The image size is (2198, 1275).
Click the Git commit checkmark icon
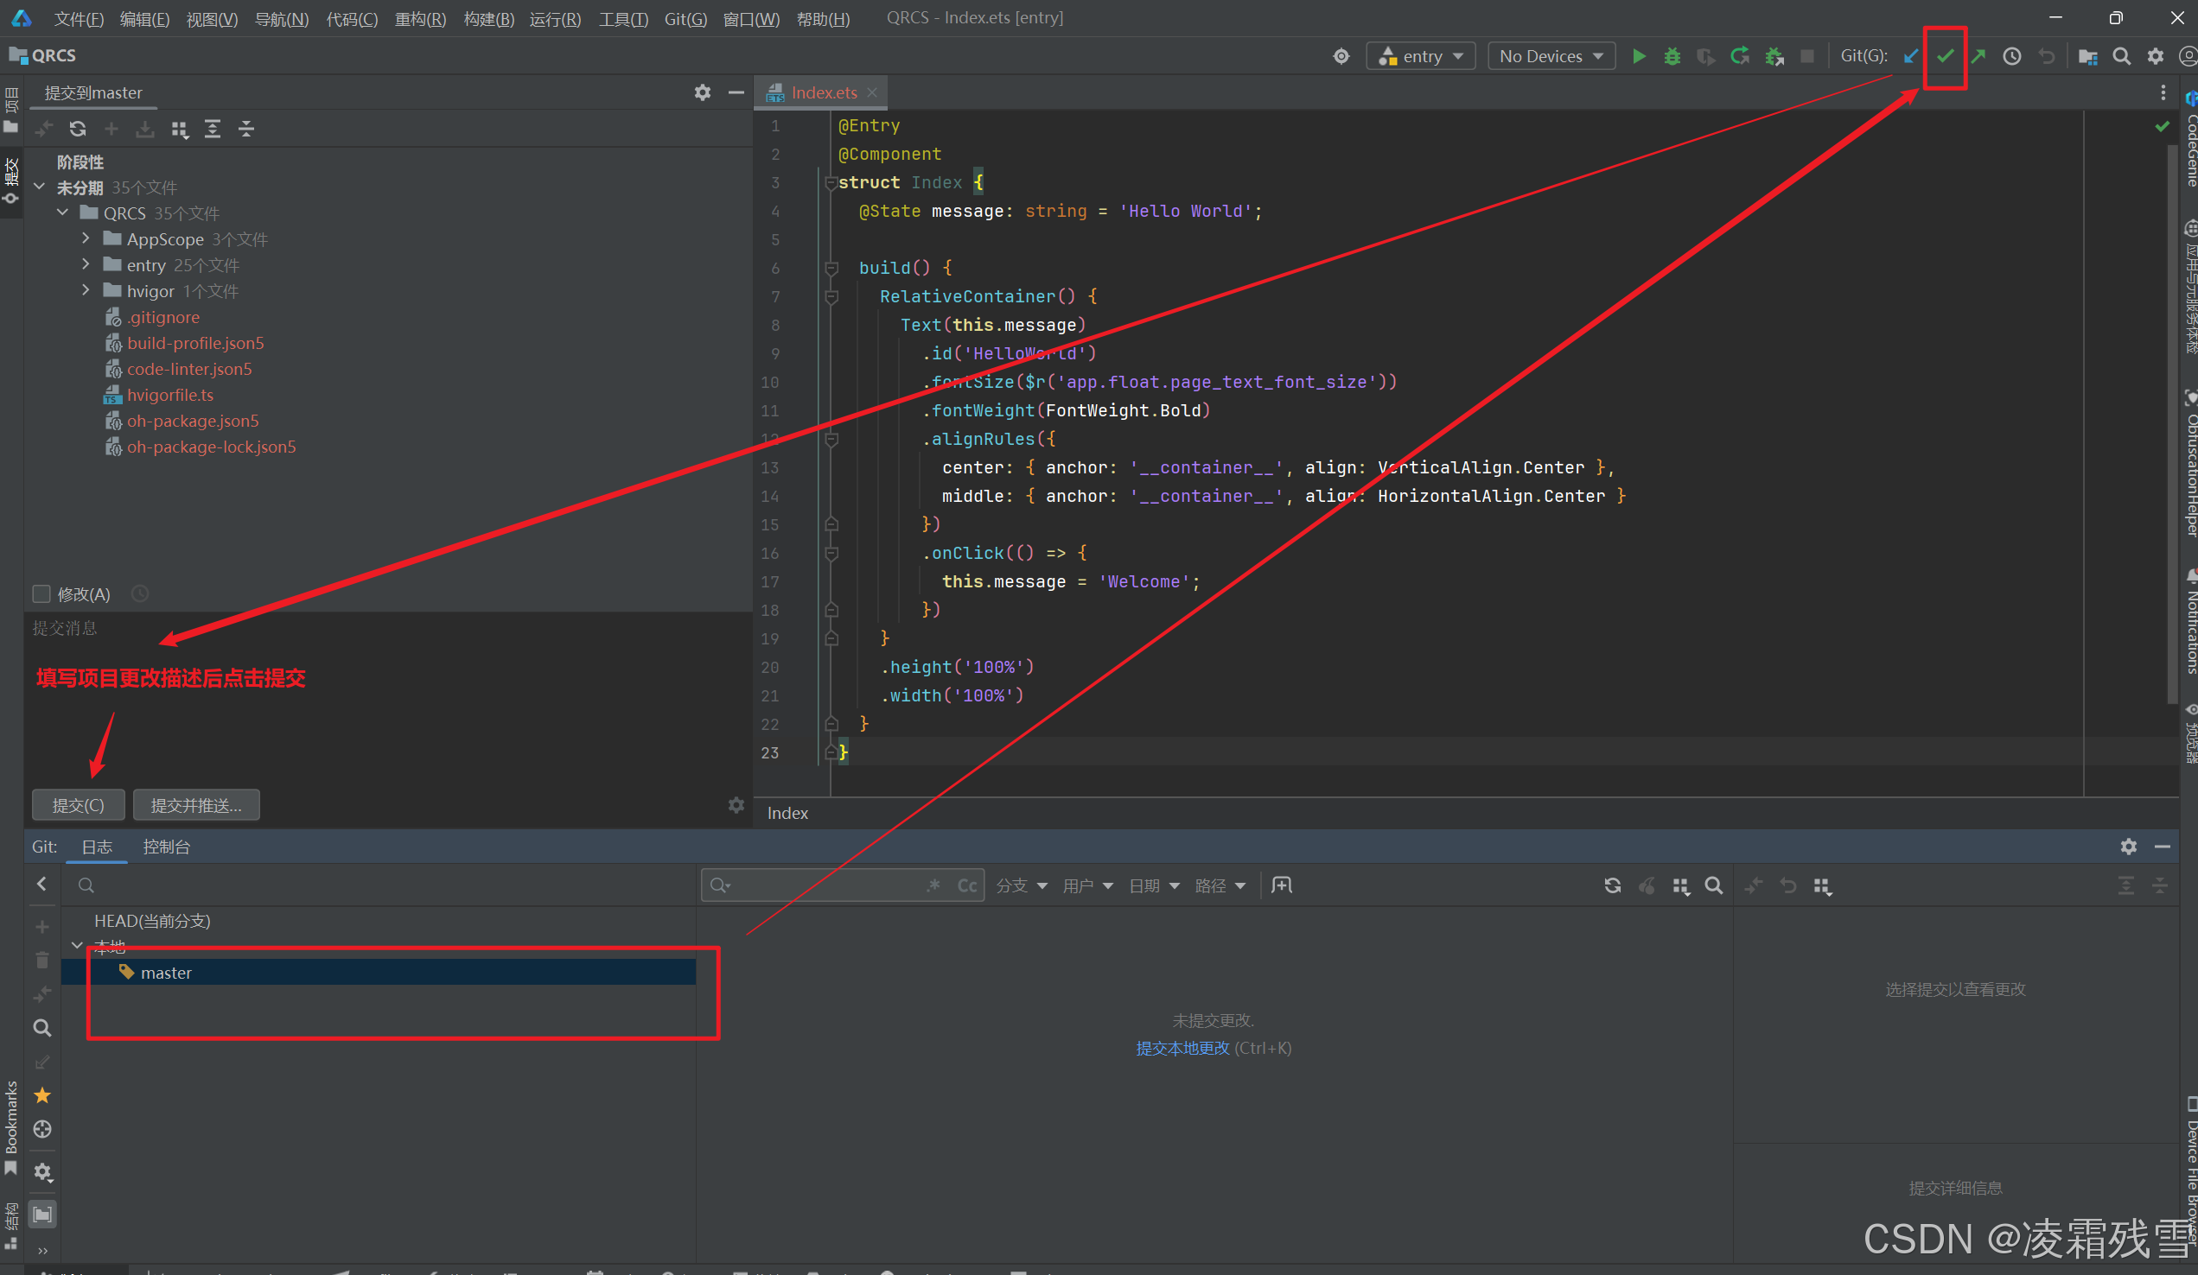coord(1945,57)
